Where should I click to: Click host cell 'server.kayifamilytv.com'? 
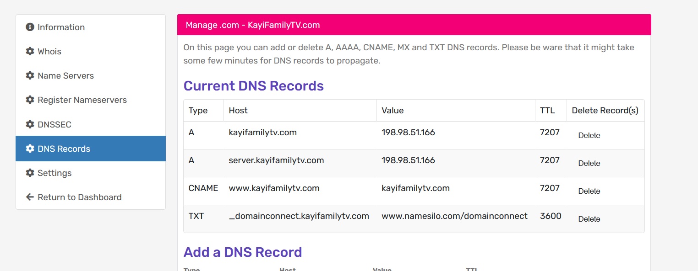[x=277, y=160]
